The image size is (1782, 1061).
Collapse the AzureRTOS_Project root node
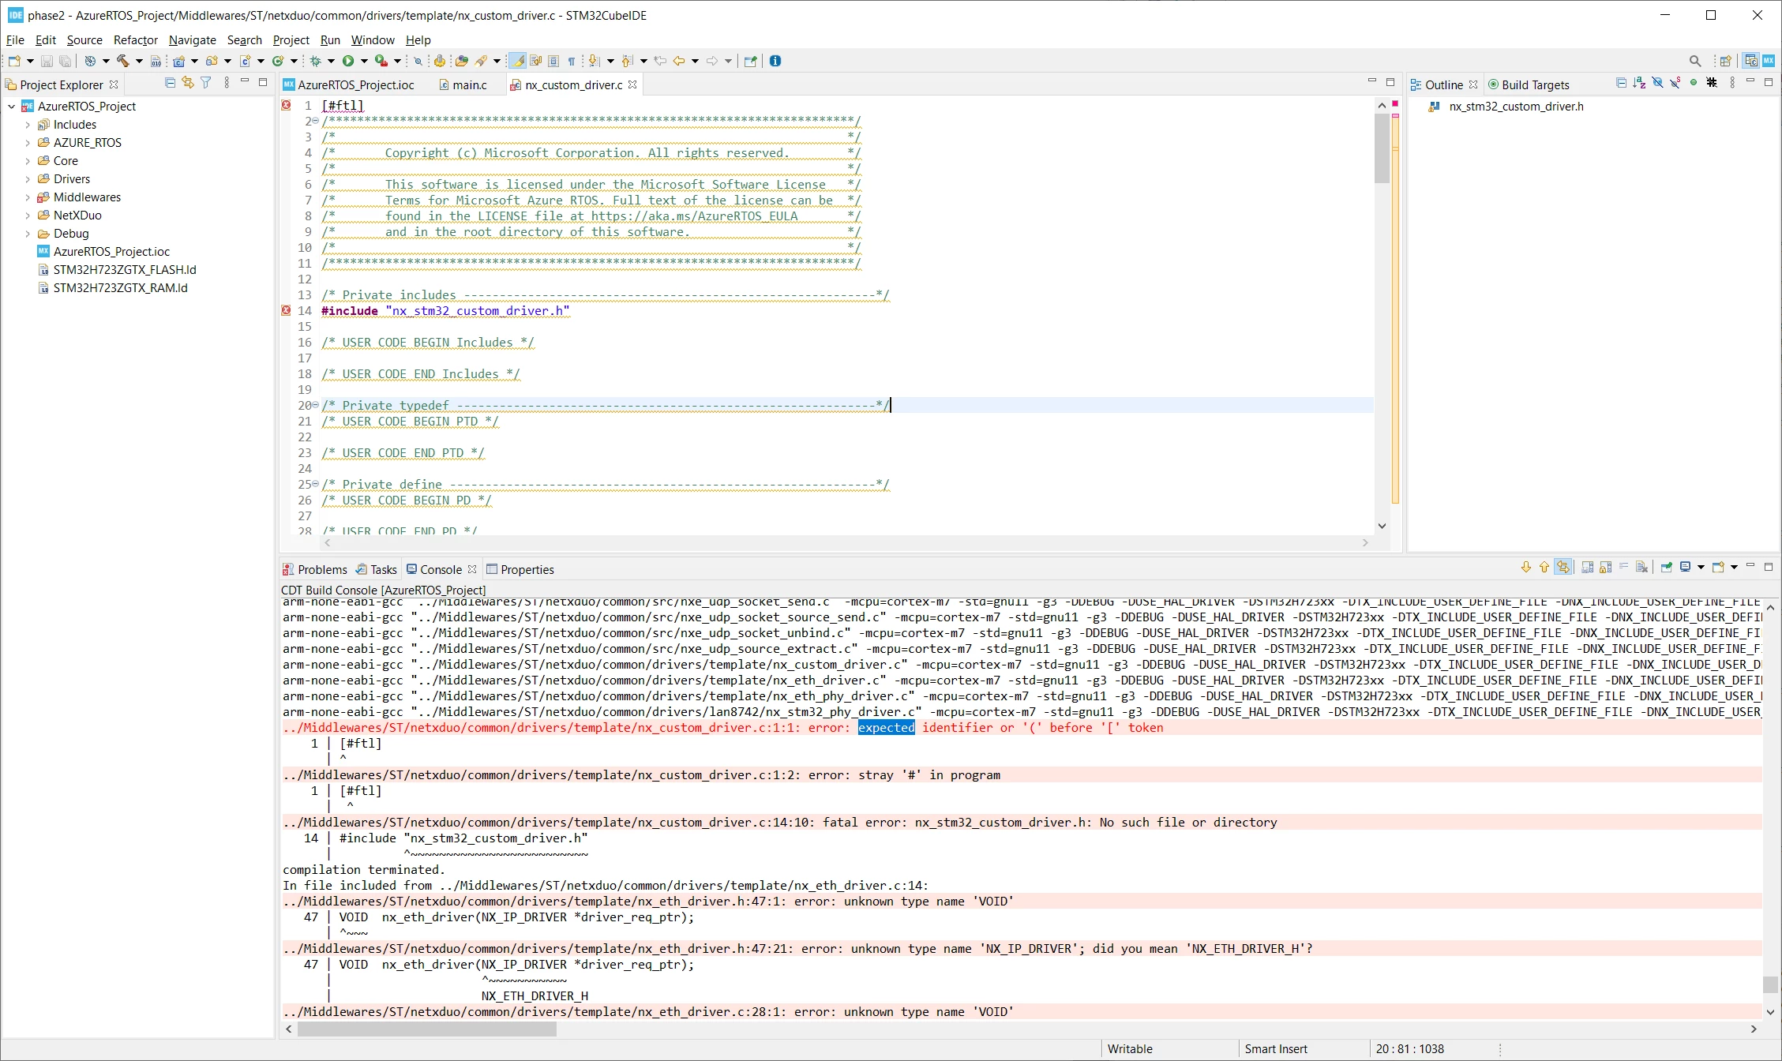(12, 107)
